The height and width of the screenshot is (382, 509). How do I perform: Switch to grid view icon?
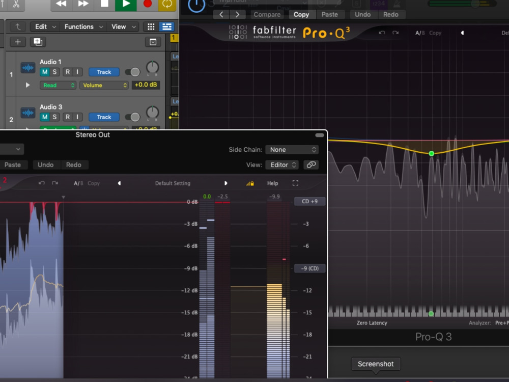tap(151, 26)
